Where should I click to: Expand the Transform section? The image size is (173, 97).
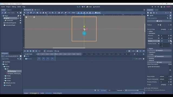pyautogui.click(x=152, y=53)
